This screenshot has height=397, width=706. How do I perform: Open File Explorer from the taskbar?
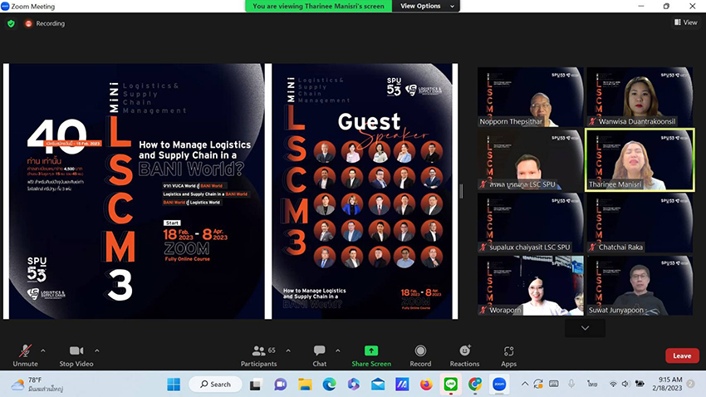(305, 385)
